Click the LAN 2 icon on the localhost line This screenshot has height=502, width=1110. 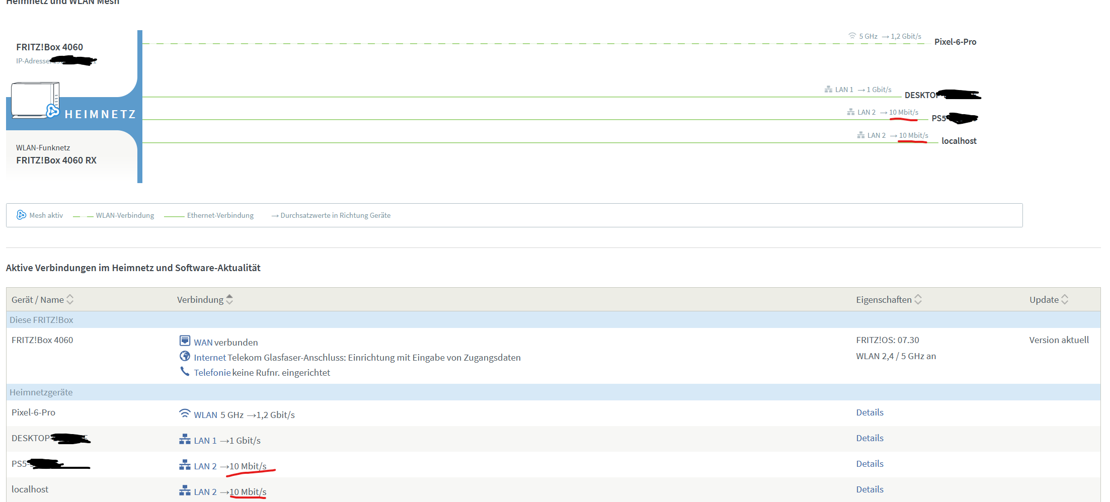861,135
